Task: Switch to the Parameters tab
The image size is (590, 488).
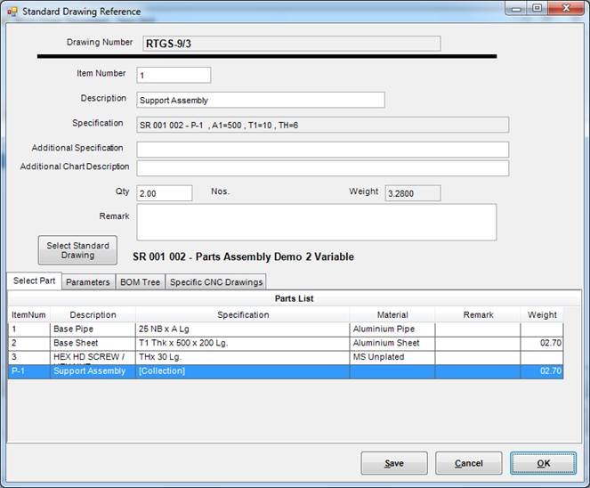Action: [88, 281]
